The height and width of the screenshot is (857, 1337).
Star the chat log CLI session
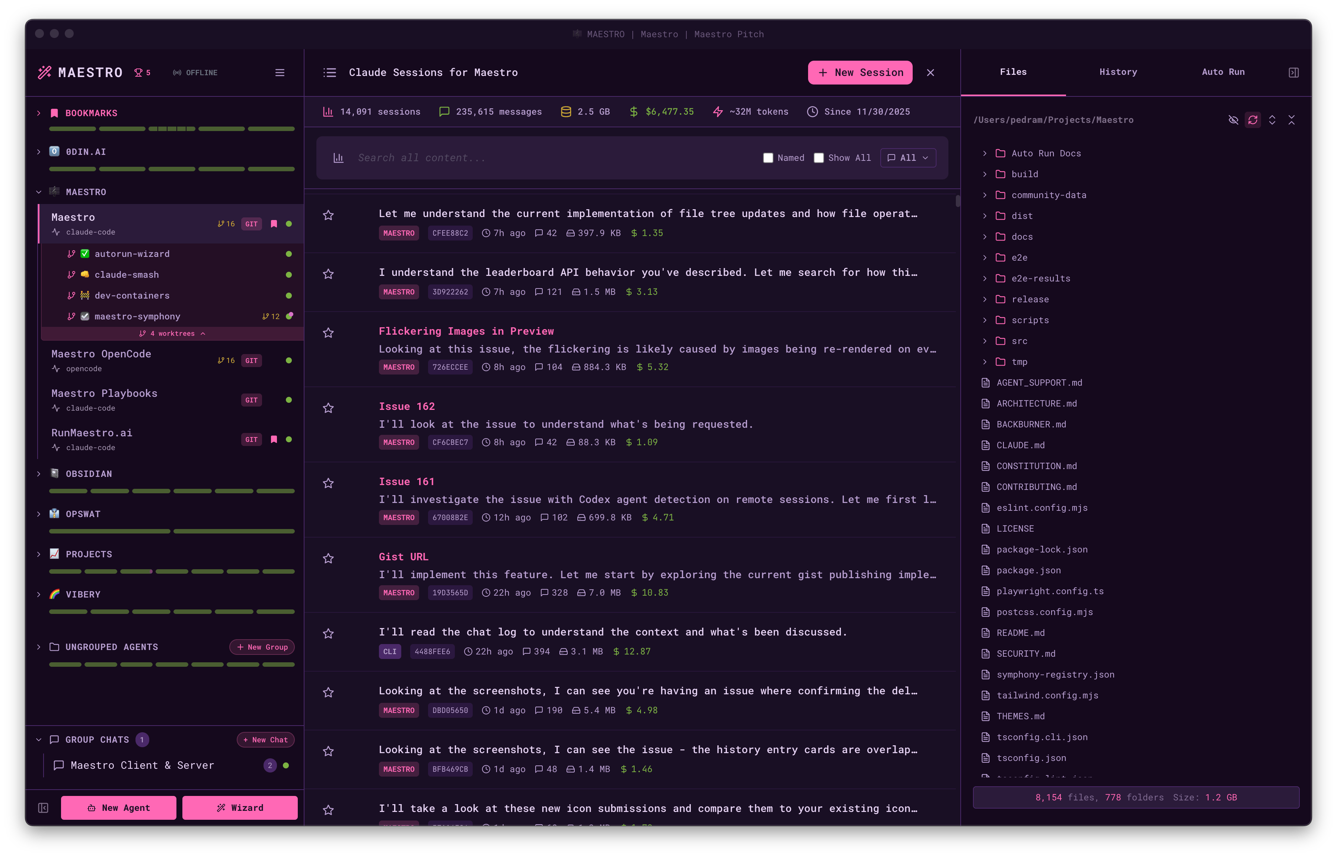pos(328,633)
